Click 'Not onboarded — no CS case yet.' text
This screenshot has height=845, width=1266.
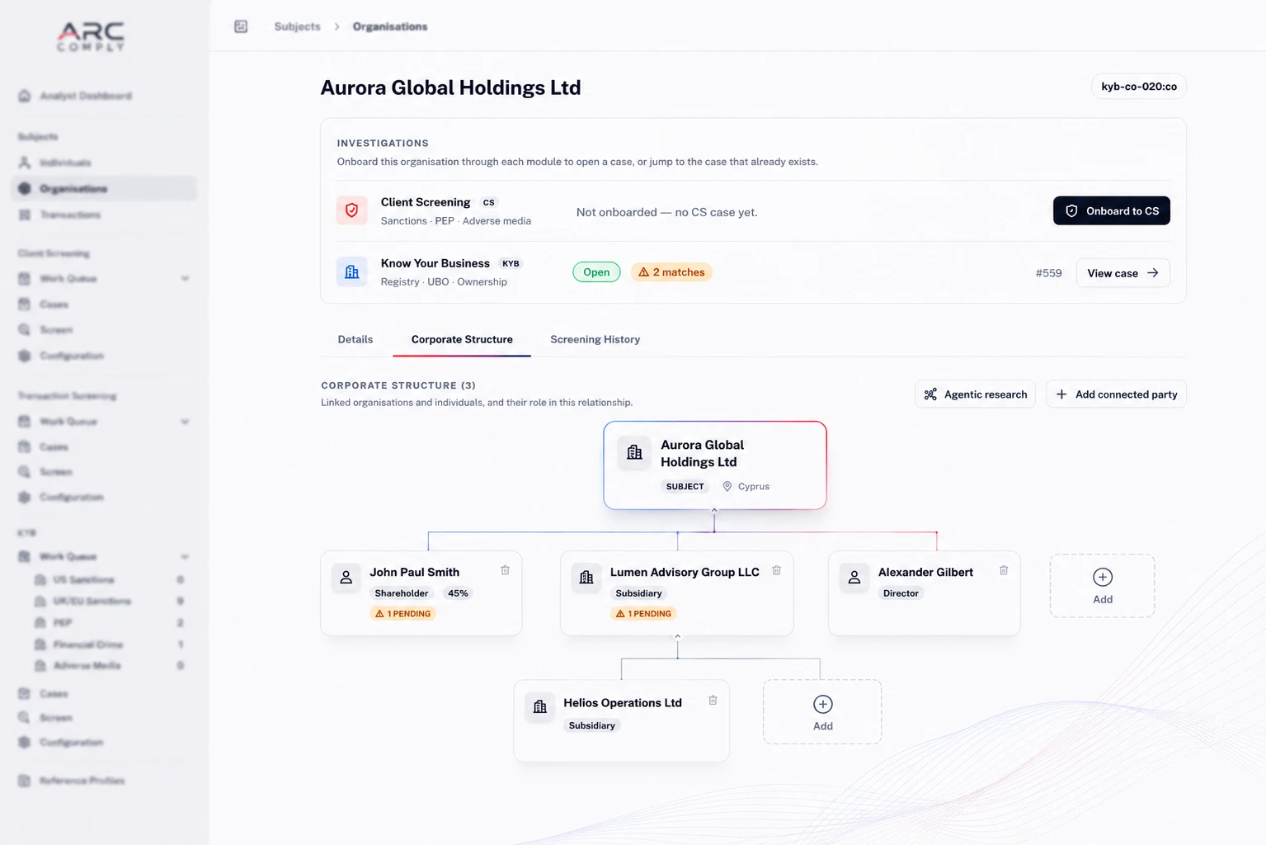(666, 212)
